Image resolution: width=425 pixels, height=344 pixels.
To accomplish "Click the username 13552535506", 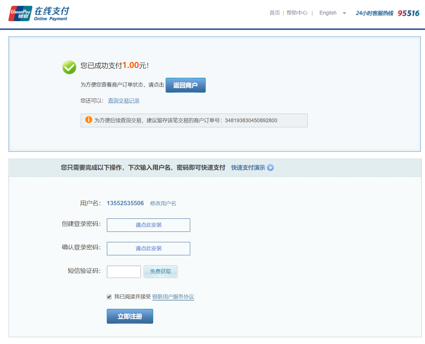I will click(125, 203).
